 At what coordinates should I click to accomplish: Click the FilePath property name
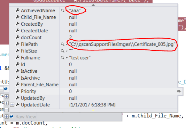pyautogui.click(x=29, y=44)
